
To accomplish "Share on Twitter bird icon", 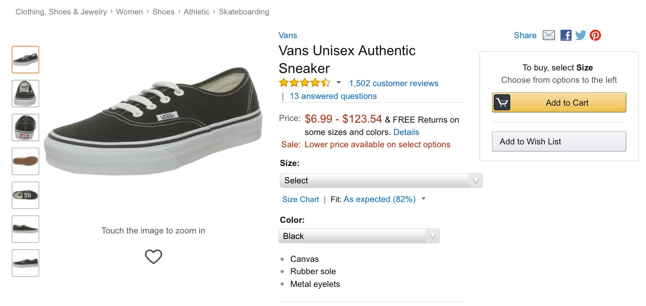I will (581, 35).
